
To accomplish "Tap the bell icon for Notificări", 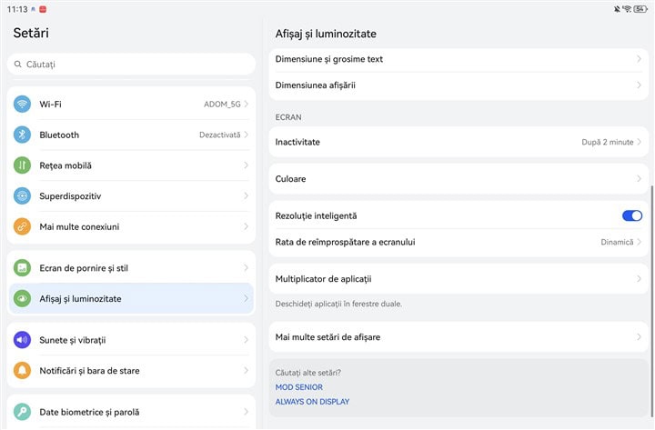I will coord(22,370).
